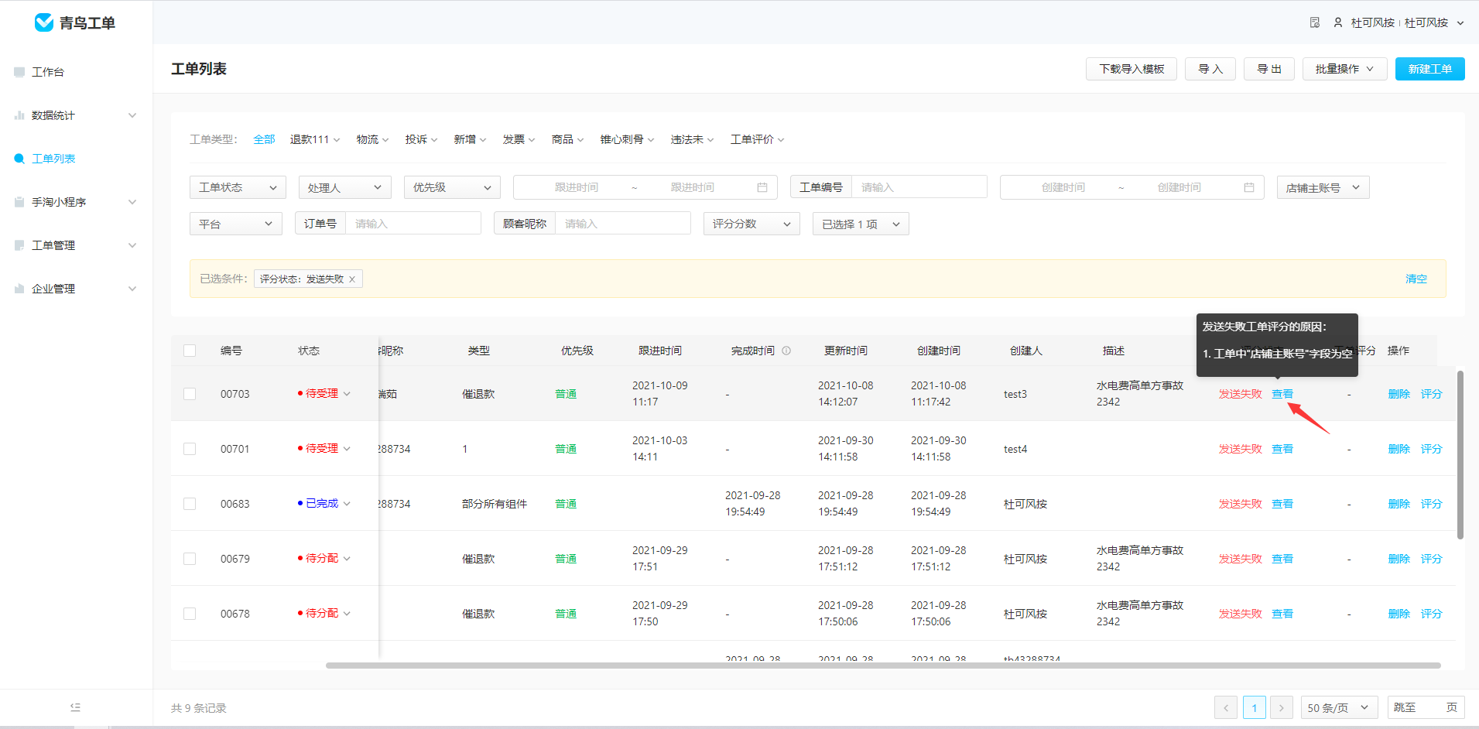Click the 新建工单 button
Image resolution: width=1479 pixels, height=729 pixels.
pyautogui.click(x=1430, y=69)
